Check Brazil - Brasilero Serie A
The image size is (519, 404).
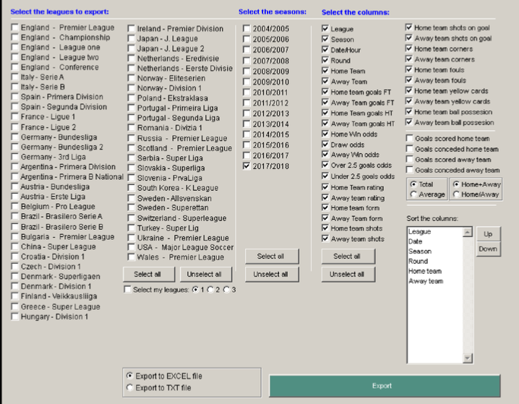click(15, 216)
